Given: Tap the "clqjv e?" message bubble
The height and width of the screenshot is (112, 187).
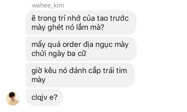Looking at the screenshot, I should point(44,97).
